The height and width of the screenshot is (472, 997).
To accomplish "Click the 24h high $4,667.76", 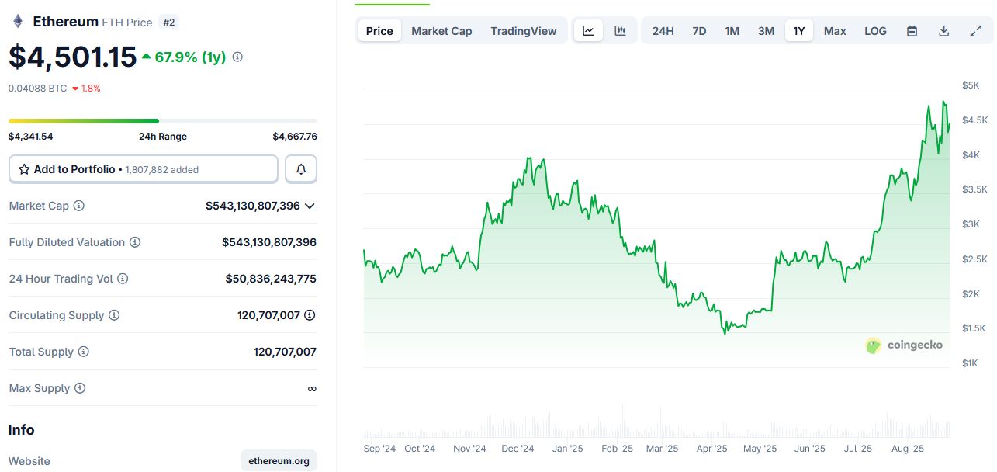I will coord(295,137).
